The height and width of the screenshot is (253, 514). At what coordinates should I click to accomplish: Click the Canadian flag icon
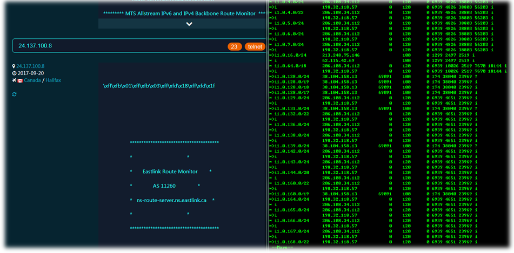click(x=20, y=80)
